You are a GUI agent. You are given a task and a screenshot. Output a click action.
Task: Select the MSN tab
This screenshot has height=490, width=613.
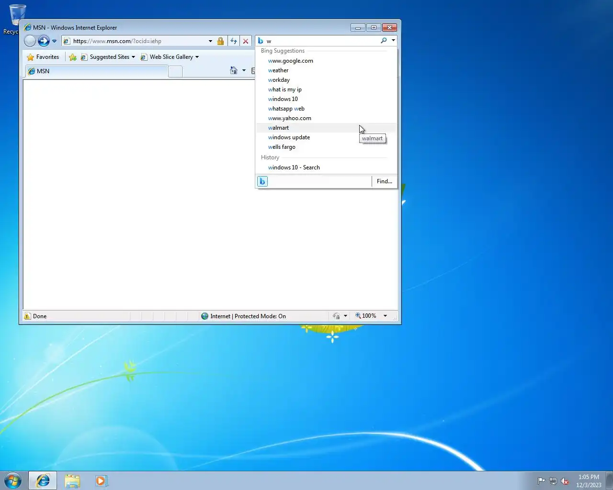pyautogui.click(x=96, y=71)
